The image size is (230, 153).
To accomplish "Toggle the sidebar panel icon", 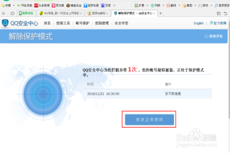I will (x=3, y=13).
